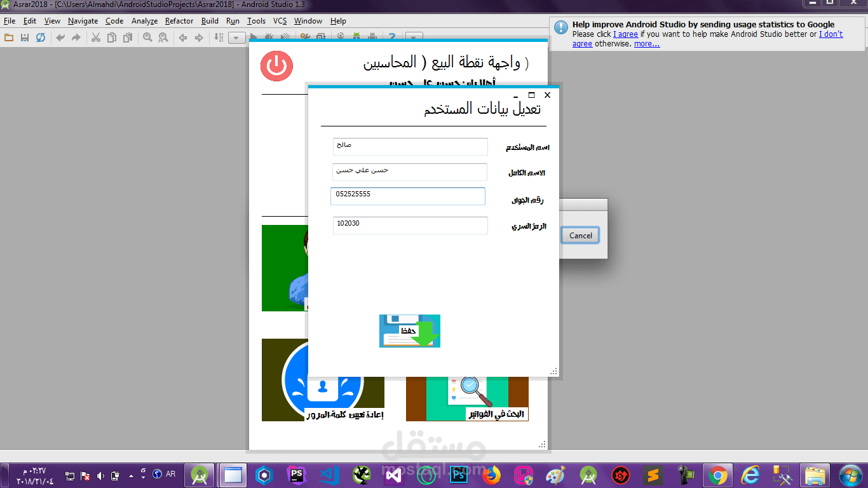Viewport: 868px width, 488px height.
Task: Click the clock showing ٠٢:٢٧ م
Action: click(x=34, y=471)
